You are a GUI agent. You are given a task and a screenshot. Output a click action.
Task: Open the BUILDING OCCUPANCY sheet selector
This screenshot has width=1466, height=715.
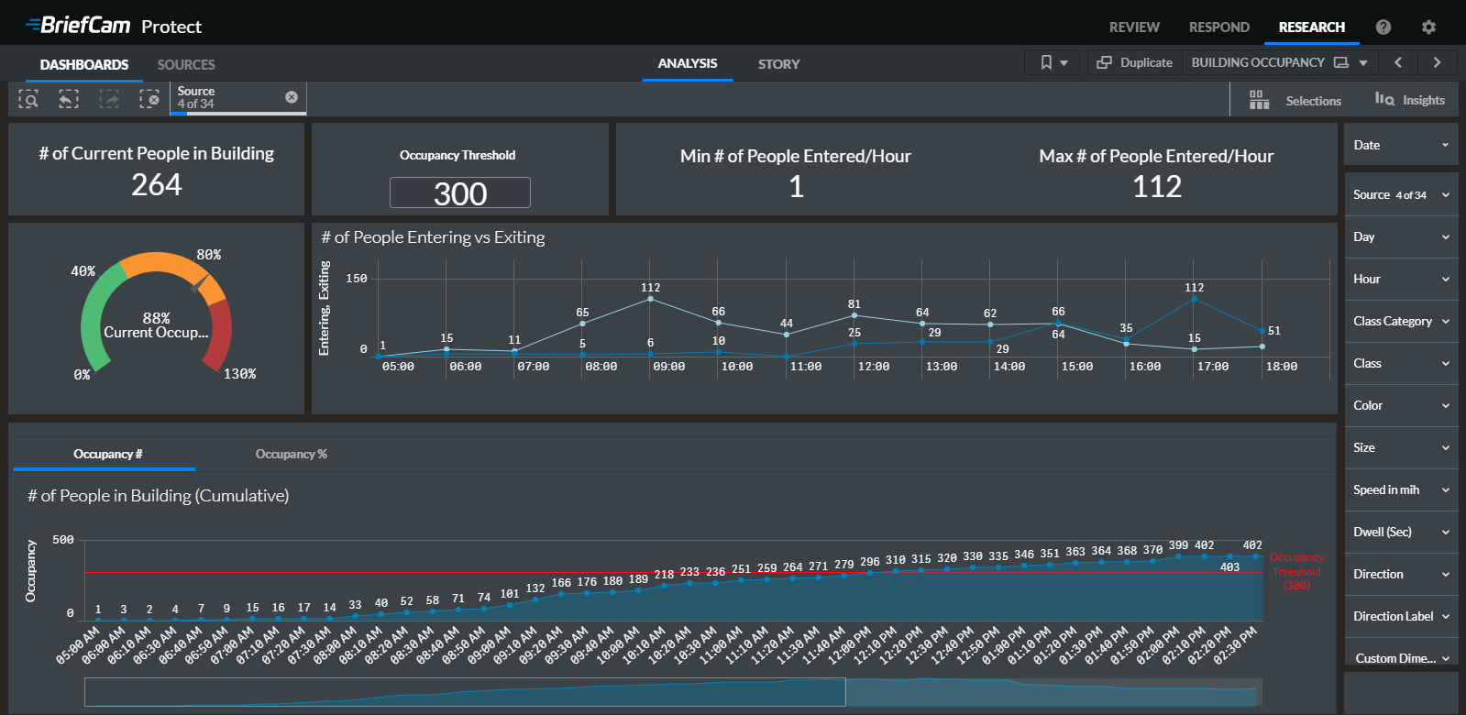tap(1280, 62)
